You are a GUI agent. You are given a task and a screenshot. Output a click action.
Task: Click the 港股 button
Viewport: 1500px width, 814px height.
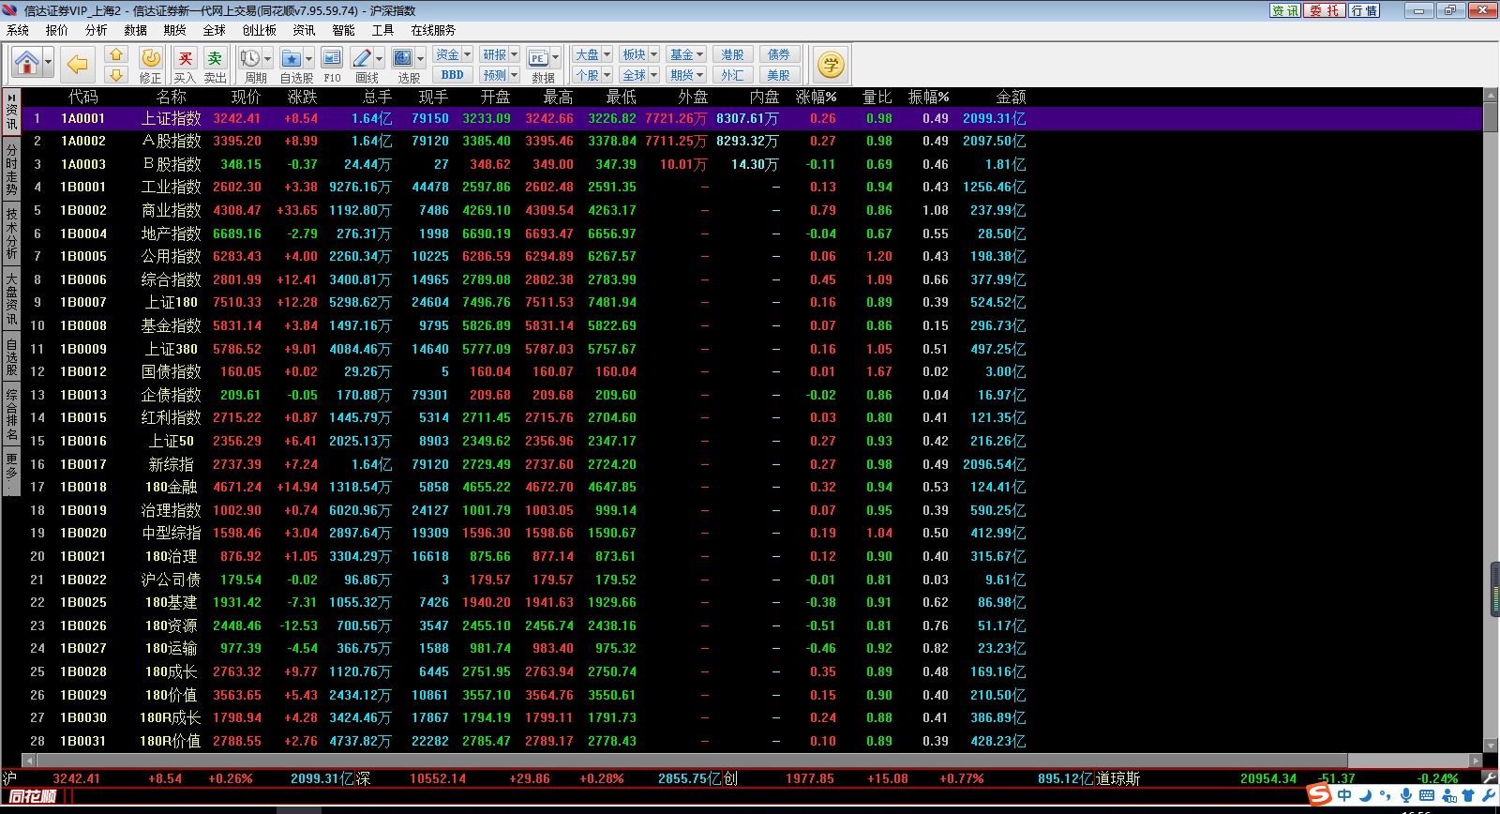tap(732, 54)
